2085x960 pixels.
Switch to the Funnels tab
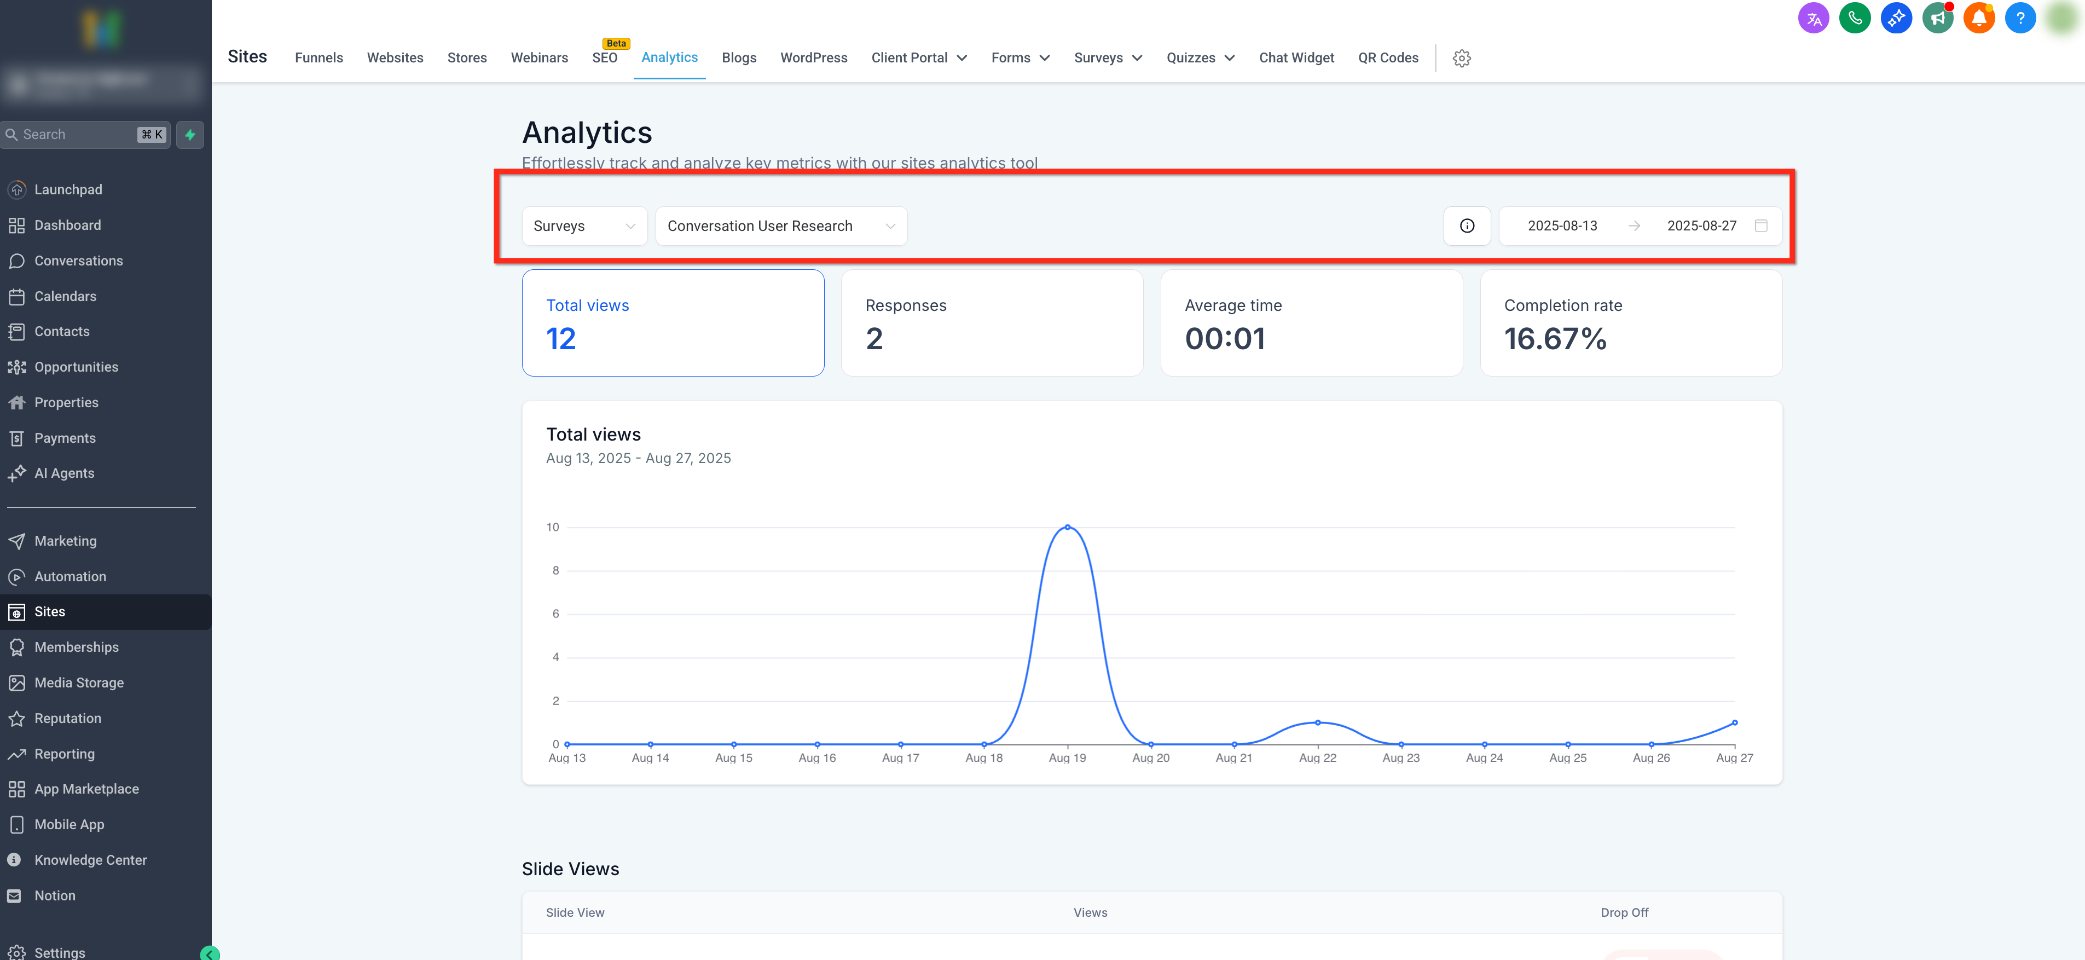pyautogui.click(x=319, y=58)
